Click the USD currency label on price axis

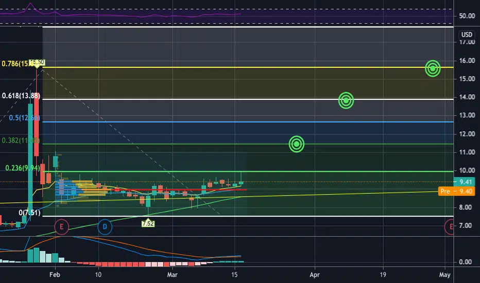(x=467, y=34)
